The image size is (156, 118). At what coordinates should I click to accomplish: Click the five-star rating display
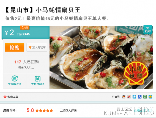coord(44,110)
